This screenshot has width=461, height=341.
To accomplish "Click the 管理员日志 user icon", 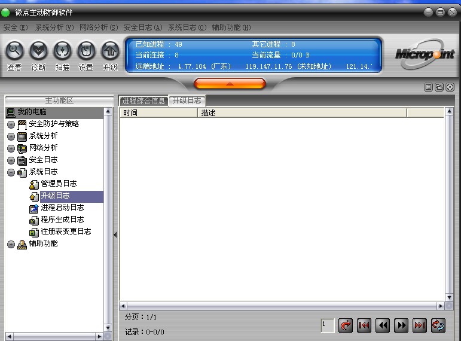I will pyautogui.click(x=34, y=184).
